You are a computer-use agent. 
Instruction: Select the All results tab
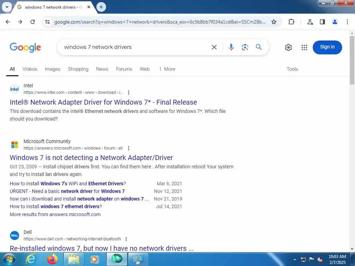click(x=12, y=69)
